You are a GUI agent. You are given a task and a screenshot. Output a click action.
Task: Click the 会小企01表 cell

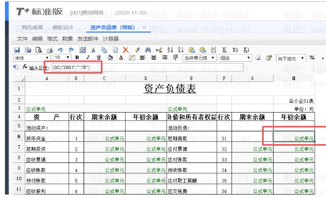294,100
